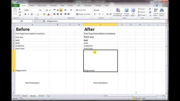This screenshot has width=180, height=101.
Task: Switch to the Review tab
Action: [x=71, y=6]
